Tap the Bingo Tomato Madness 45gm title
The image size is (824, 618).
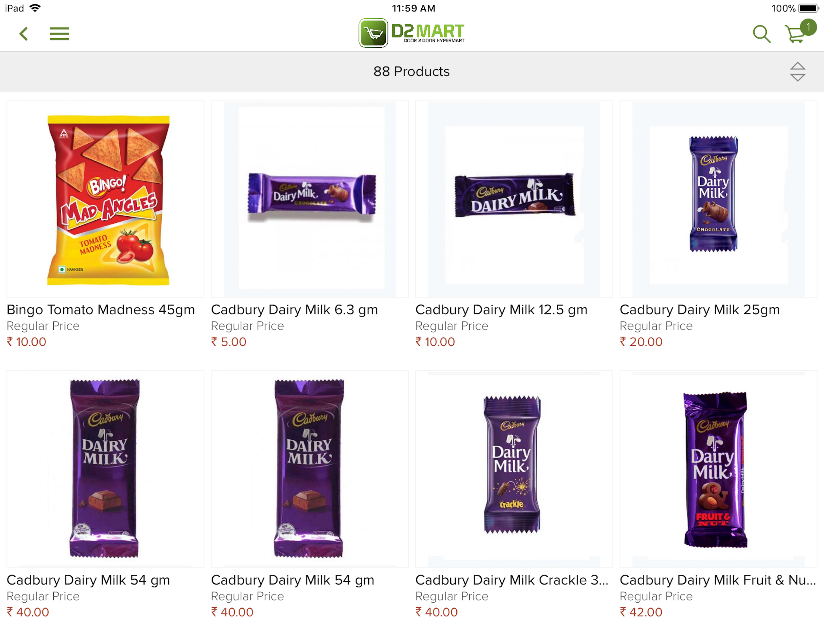100,310
